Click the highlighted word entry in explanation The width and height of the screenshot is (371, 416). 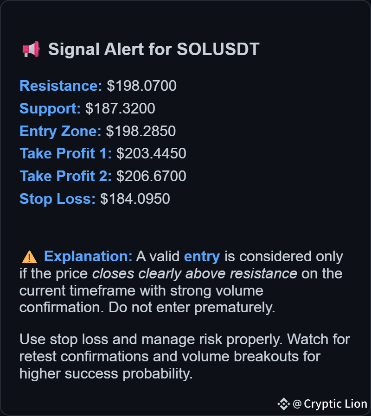[x=202, y=257]
